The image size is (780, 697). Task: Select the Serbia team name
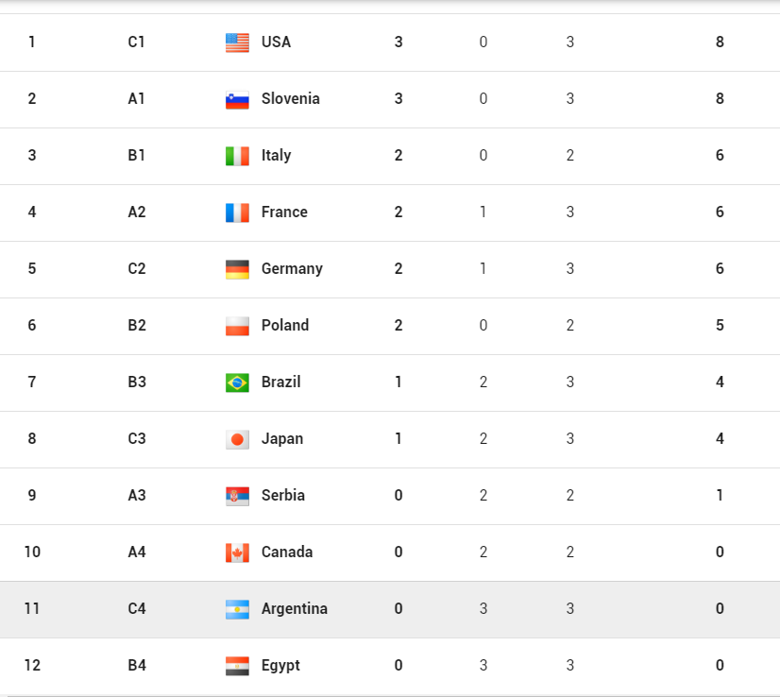coord(282,496)
